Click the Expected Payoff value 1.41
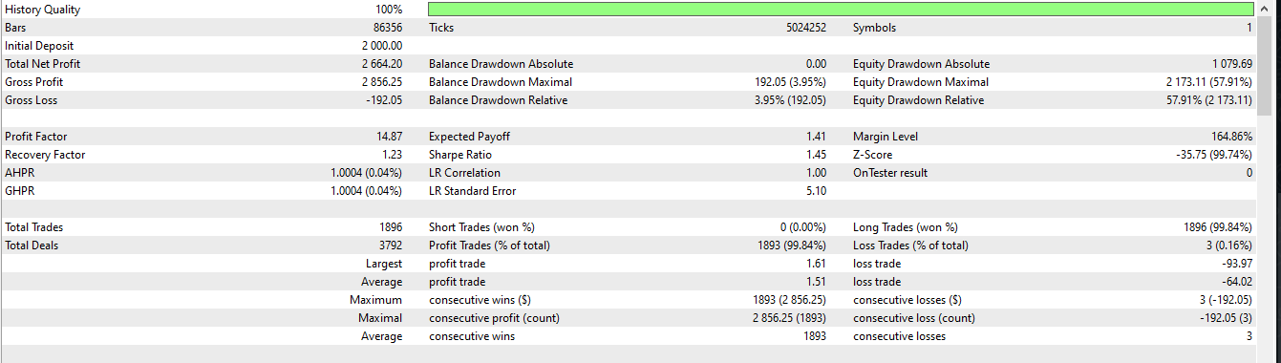This screenshot has height=363, width=1281. coord(816,137)
